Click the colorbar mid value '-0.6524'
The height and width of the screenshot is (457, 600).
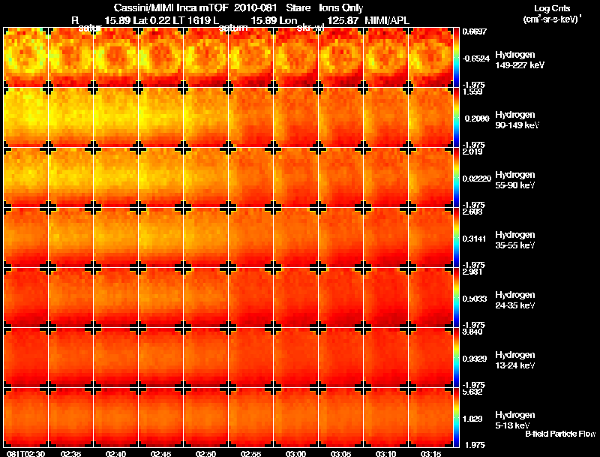click(x=476, y=59)
